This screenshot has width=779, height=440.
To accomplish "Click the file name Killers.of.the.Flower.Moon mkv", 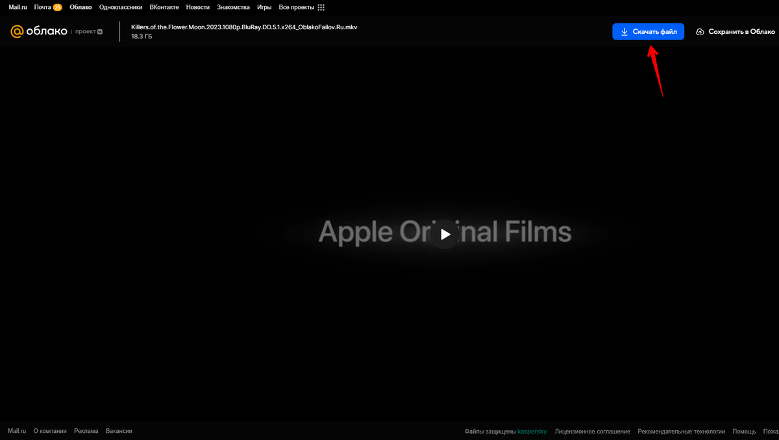I will (244, 27).
